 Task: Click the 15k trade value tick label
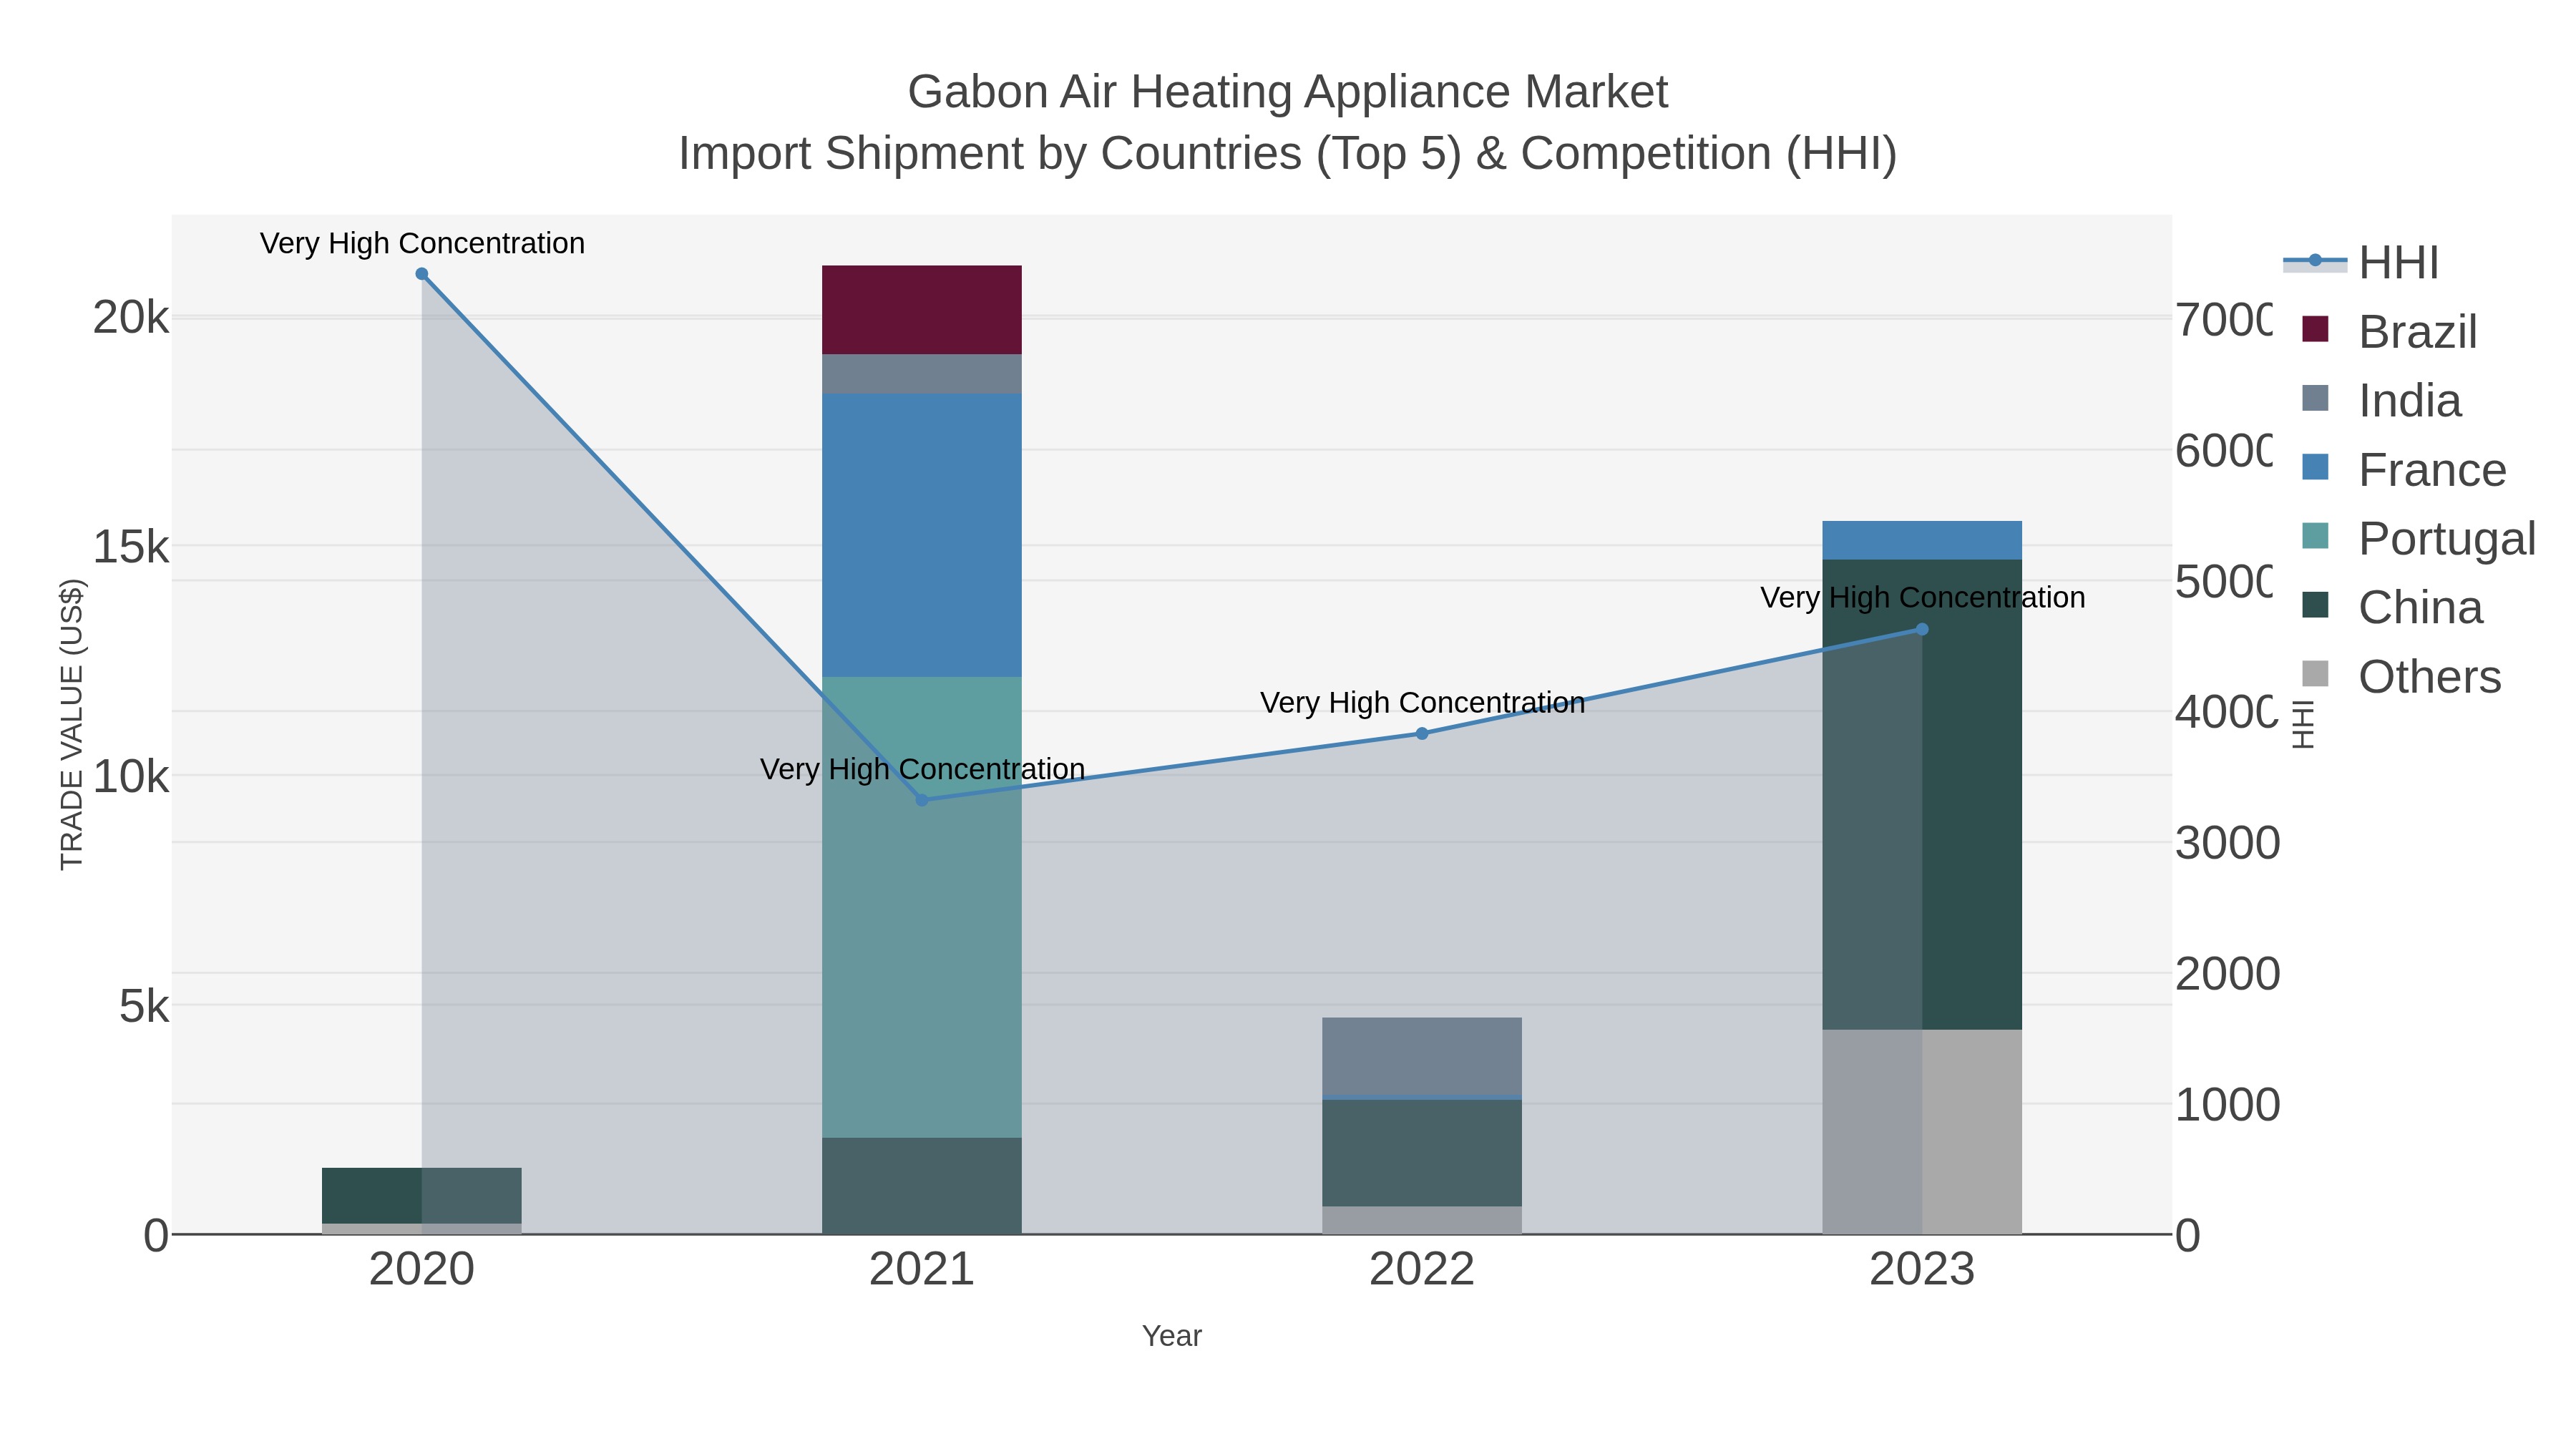pyautogui.click(x=131, y=547)
